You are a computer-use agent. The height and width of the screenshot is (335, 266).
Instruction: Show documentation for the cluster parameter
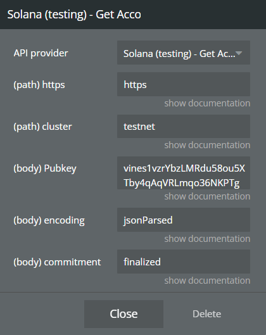click(207, 145)
